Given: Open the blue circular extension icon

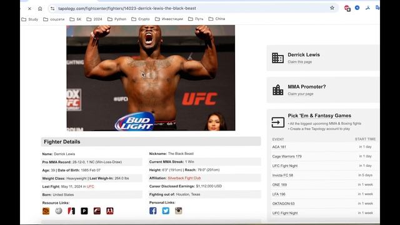Looking at the screenshot, I should point(357,8).
